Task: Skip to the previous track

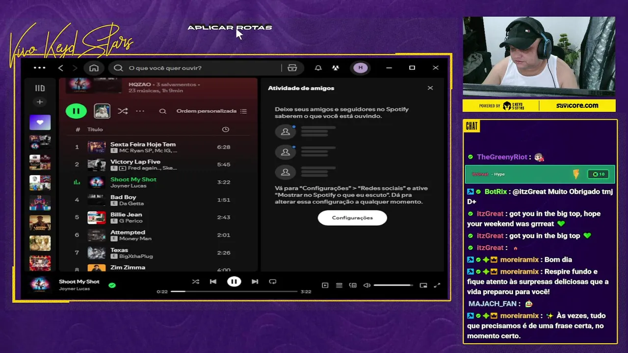Action: click(x=213, y=281)
